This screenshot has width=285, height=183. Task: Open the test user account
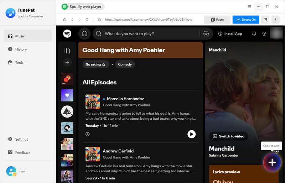point(16,171)
